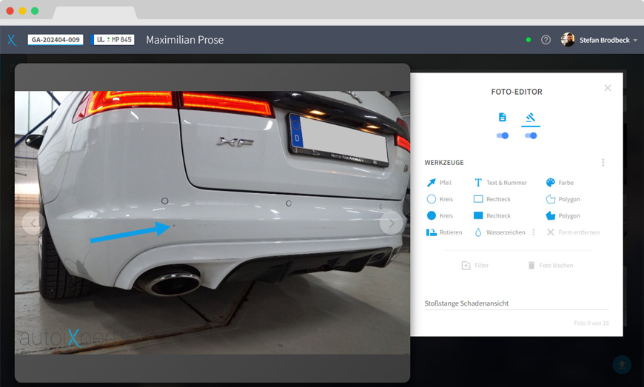
Task: Open the document tab icon
Action: click(x=503, y=118)
